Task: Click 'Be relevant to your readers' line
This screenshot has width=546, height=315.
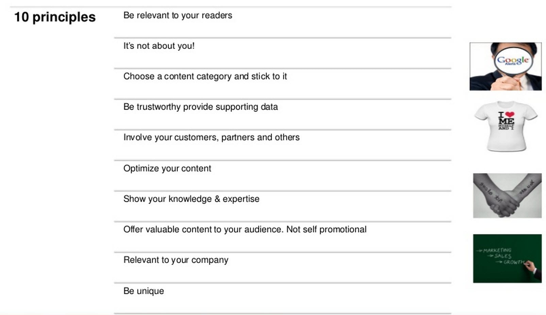Action: click(x=178, y=16)
